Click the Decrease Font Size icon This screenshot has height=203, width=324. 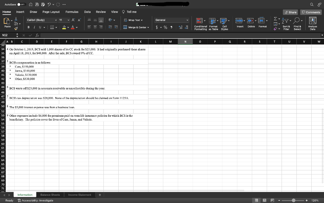(x=79, y=20)
